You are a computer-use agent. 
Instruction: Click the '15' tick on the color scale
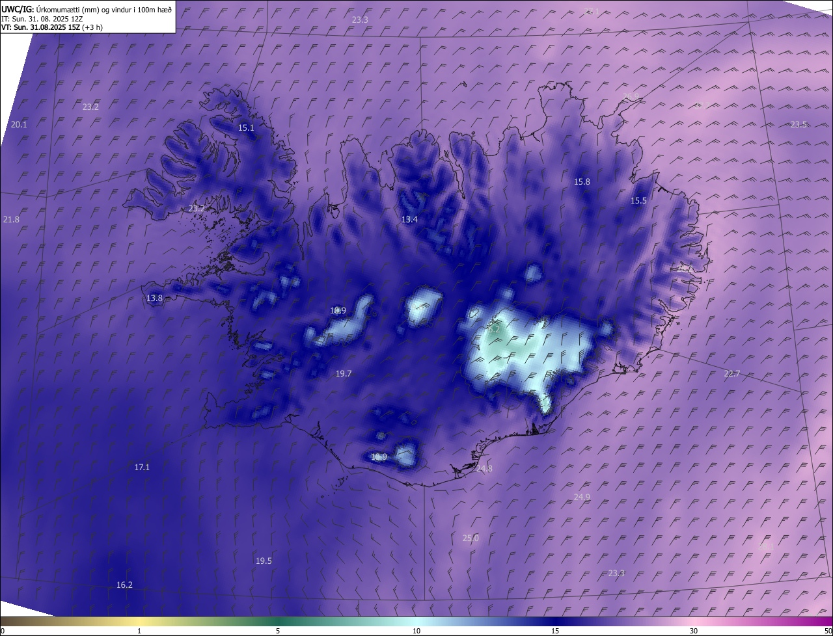click(x=555, y=631)
